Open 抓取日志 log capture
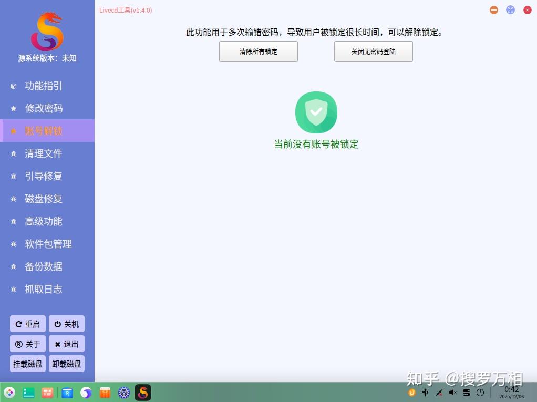537x402 pixels. [43, 289]
